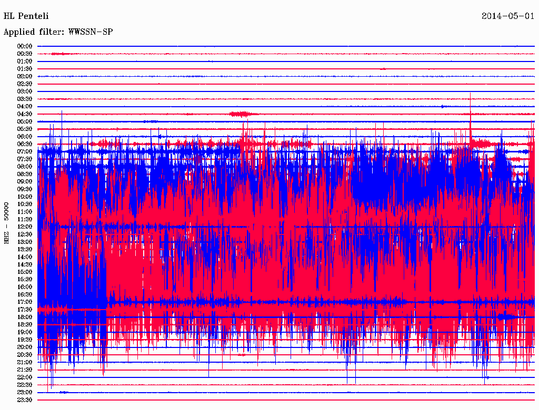Select the 00:30 time label

25,54
